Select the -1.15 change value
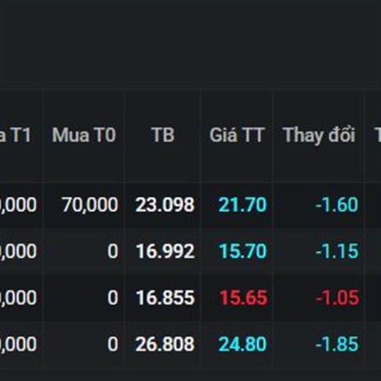 pos(337,251)
